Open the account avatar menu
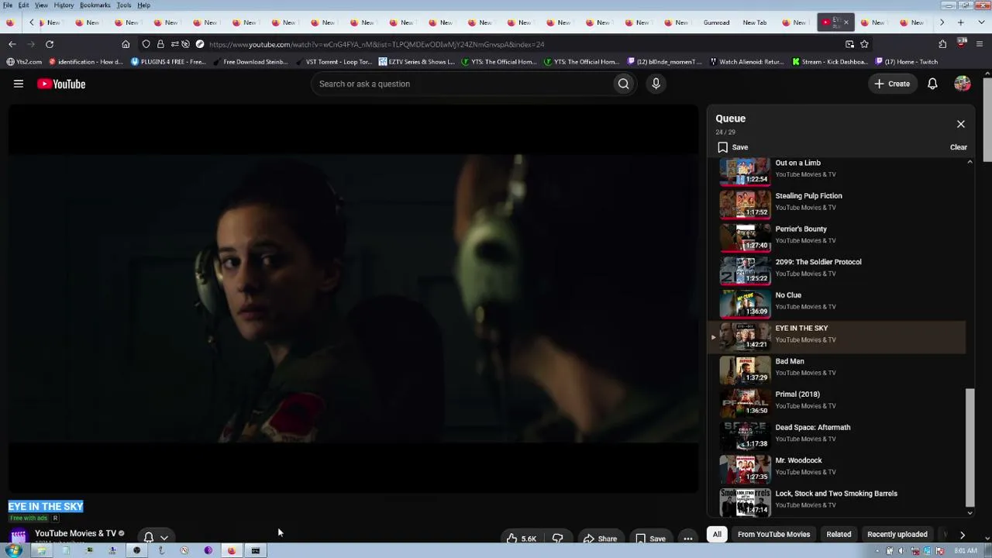 [963, 84]
